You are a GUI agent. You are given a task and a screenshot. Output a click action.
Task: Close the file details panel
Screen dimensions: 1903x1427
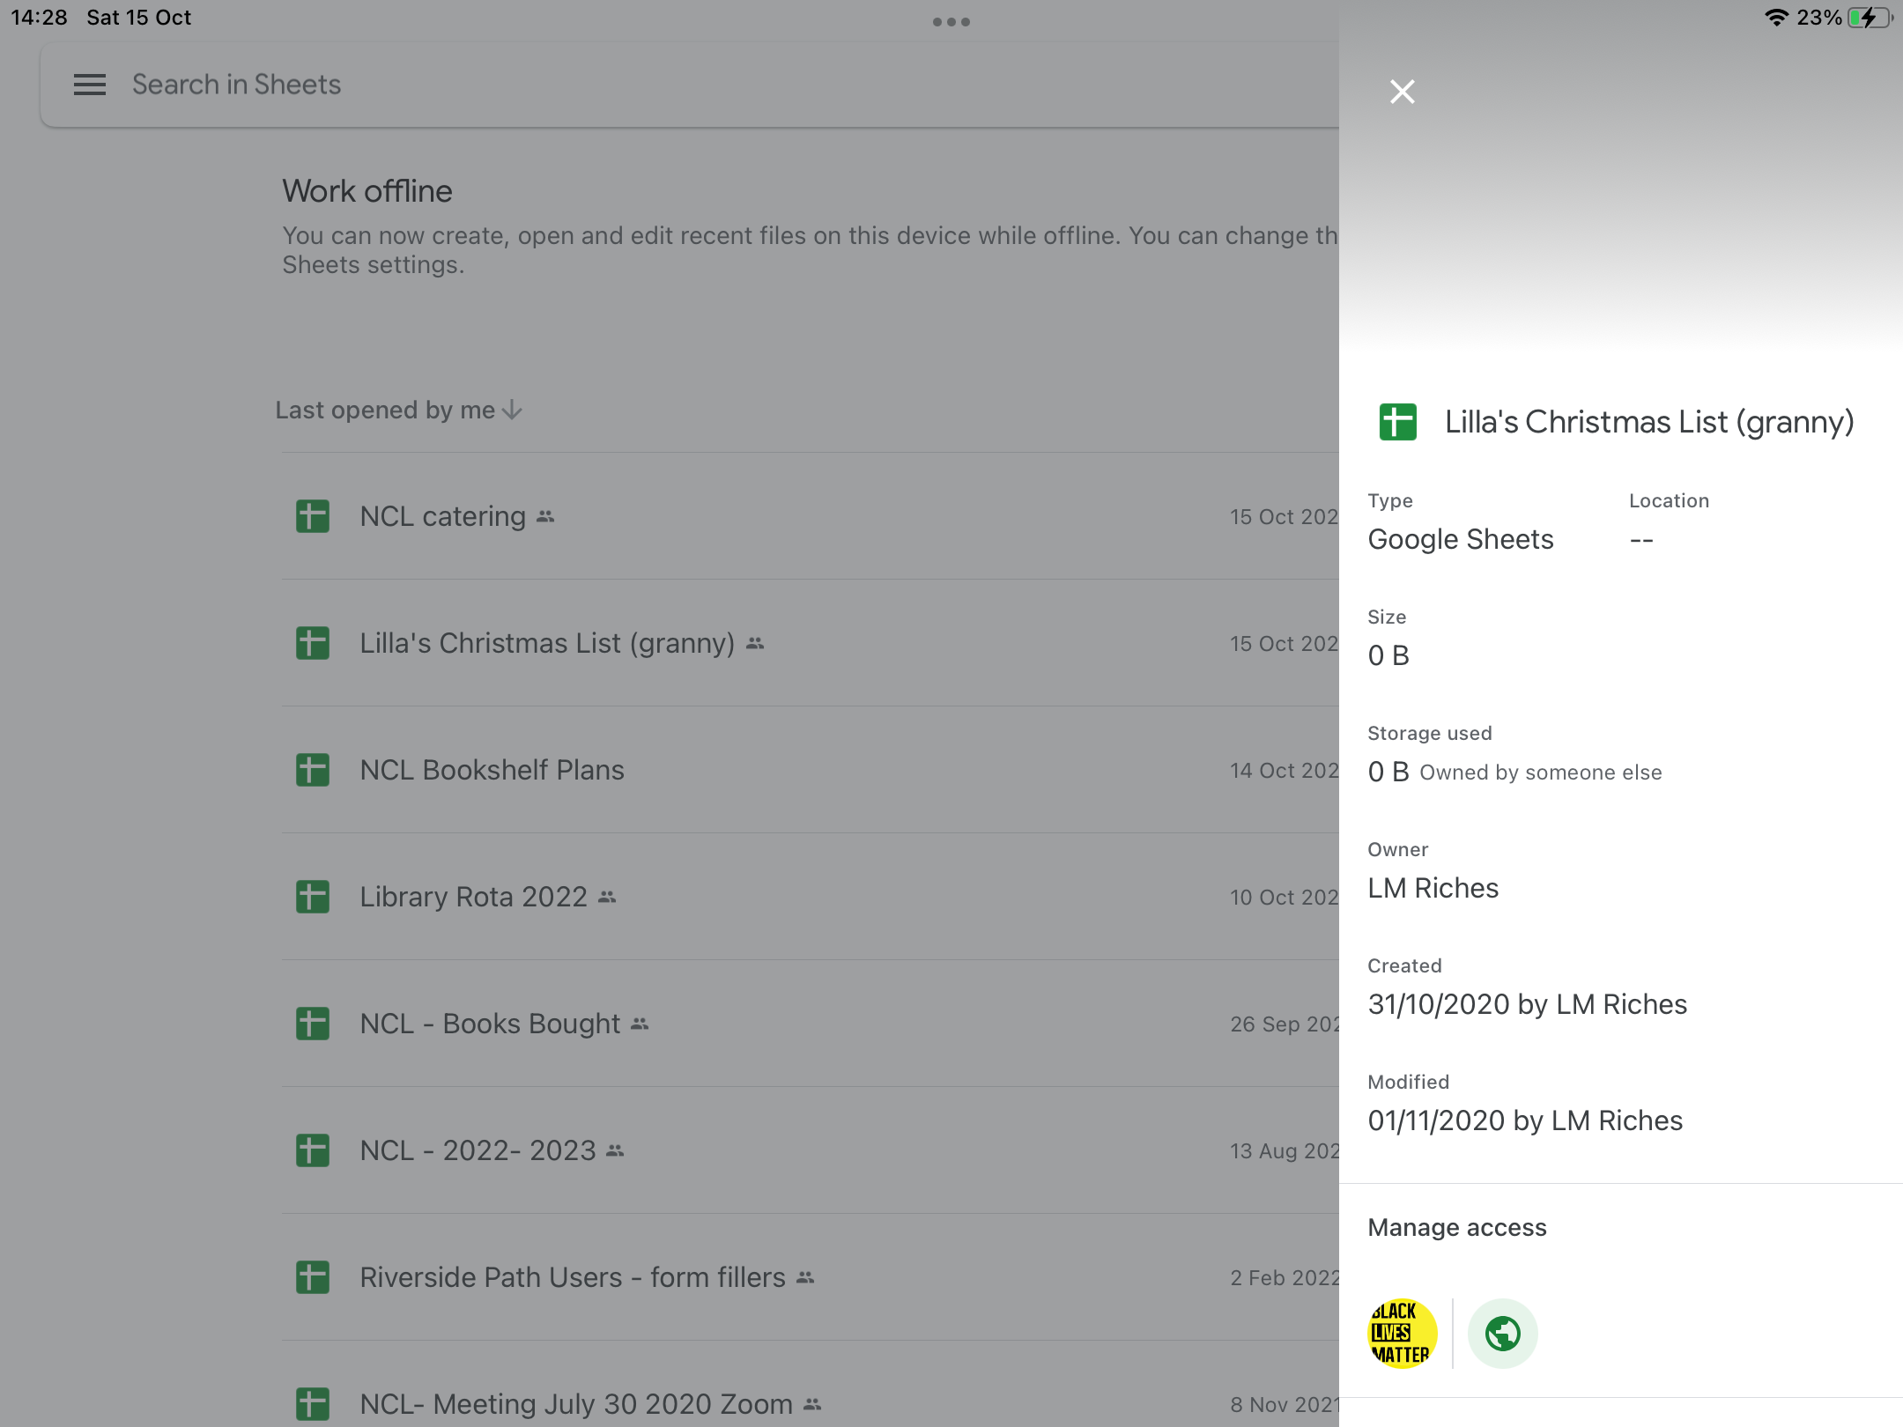click(x=1403, y=91)
